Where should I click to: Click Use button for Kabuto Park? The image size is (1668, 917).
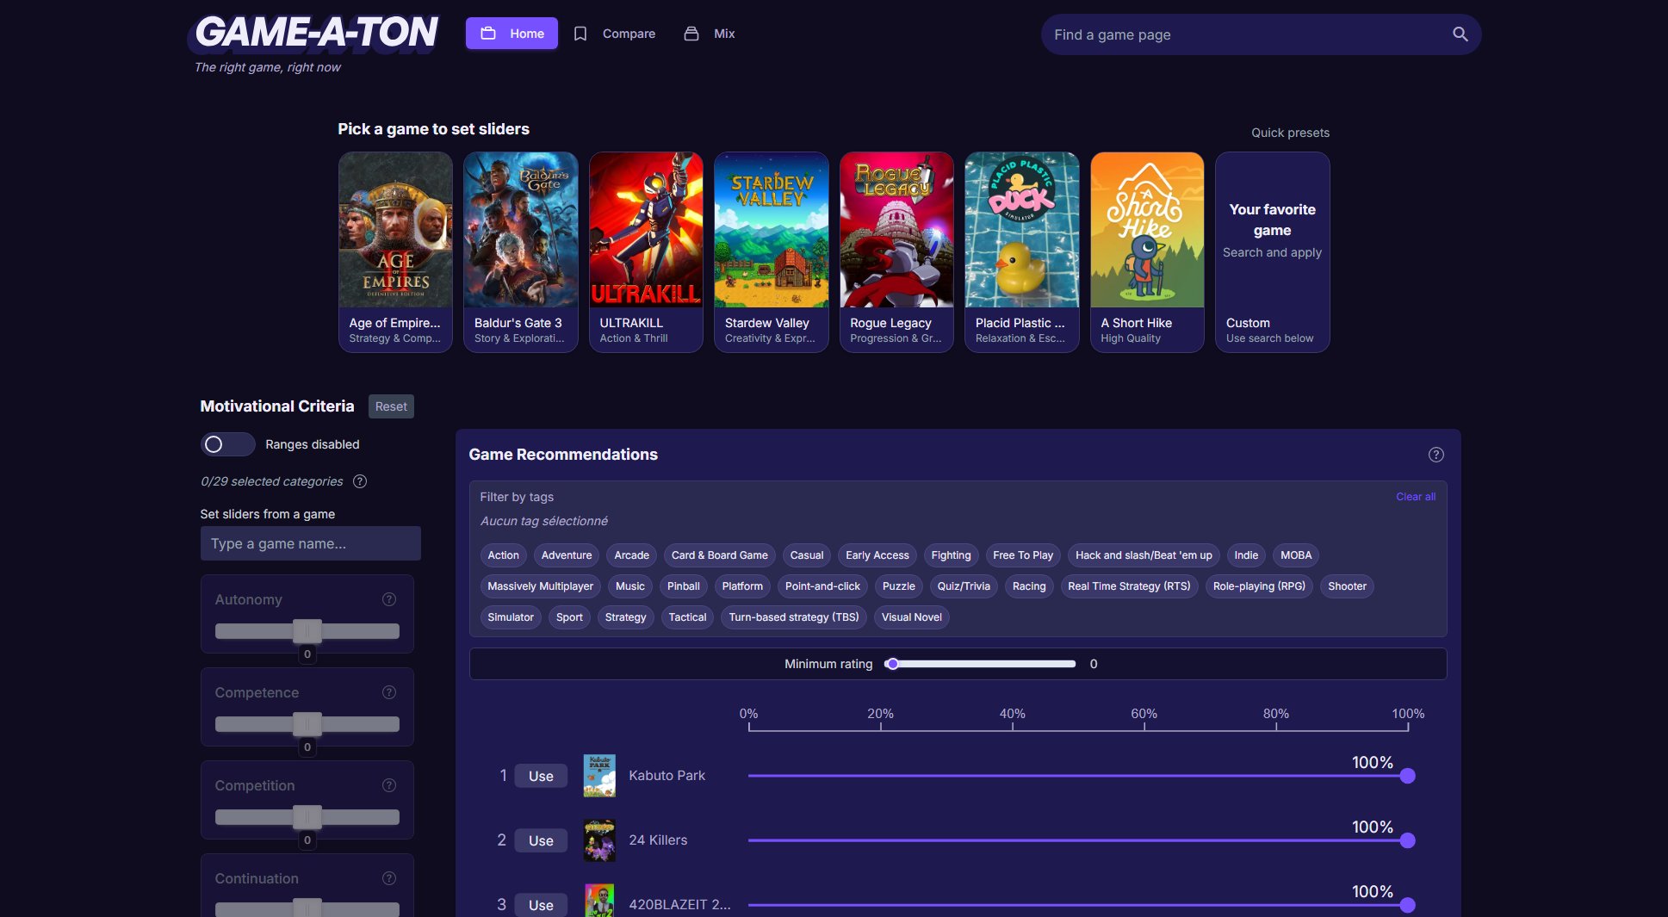click(x=541, y=776)
